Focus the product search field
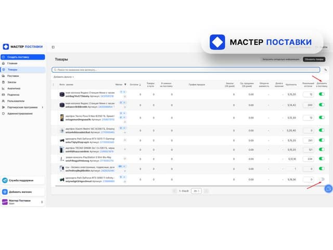333x250 pixels. pos(186,70)
